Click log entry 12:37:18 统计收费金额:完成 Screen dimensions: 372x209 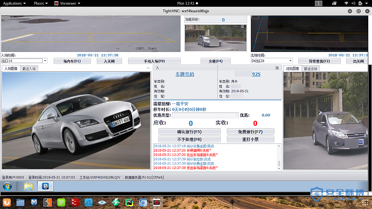coord(184,146)
